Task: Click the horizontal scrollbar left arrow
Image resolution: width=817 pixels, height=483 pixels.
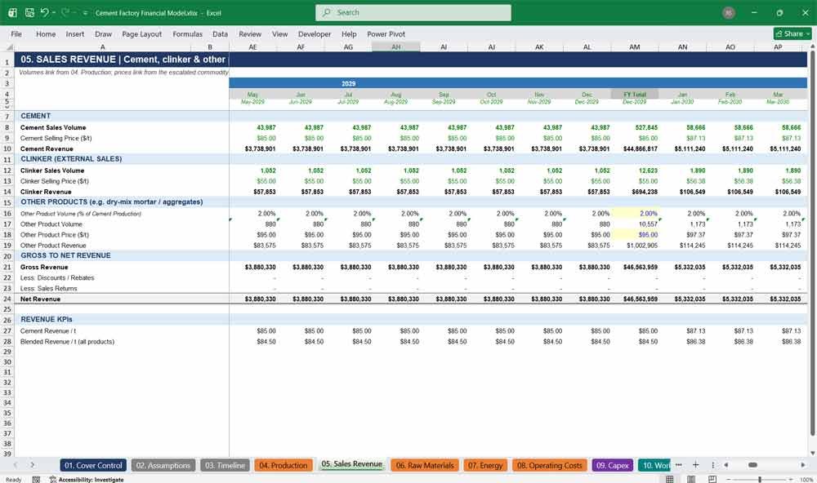Action: coord(725,465)
